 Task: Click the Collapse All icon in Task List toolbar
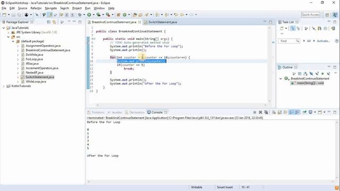click(x=326, y=28)
